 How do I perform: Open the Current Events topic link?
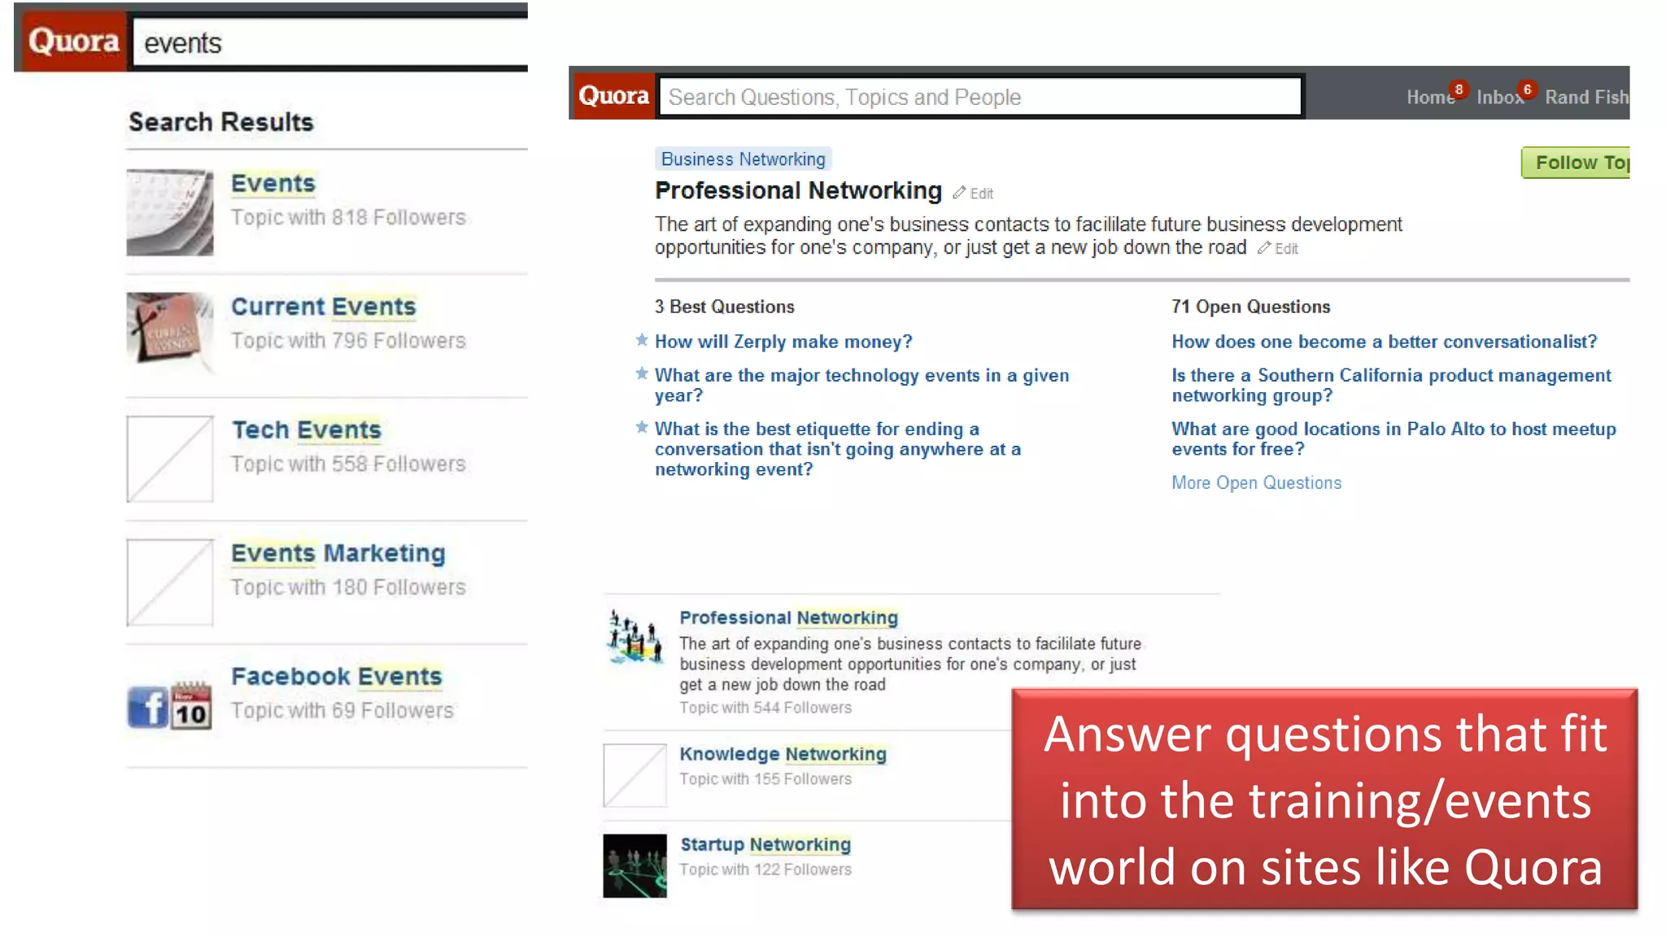point(323,307)
